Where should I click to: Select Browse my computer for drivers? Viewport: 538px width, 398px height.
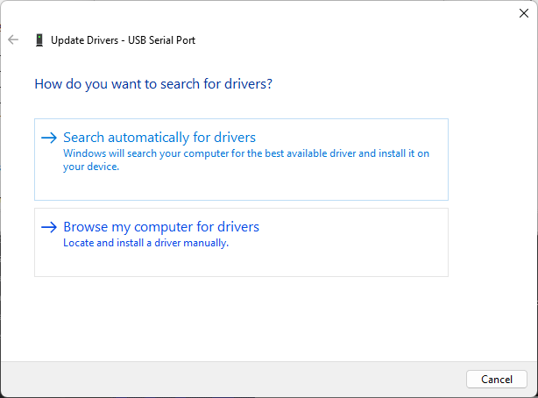241,242
